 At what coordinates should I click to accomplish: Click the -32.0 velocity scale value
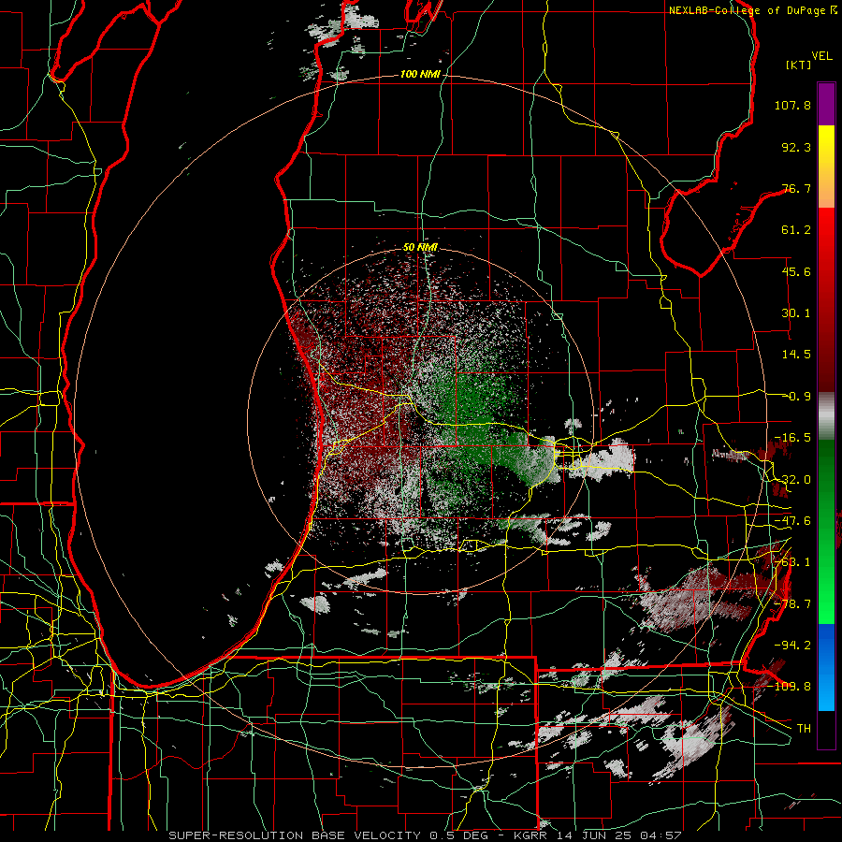792,480
